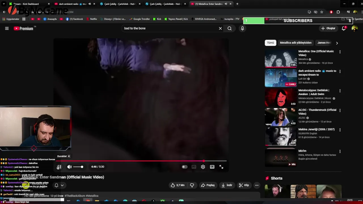Screen dimensions: 363x204
Task: Open player settings gear
Action: pyautogui.click(x=203, y=167)
